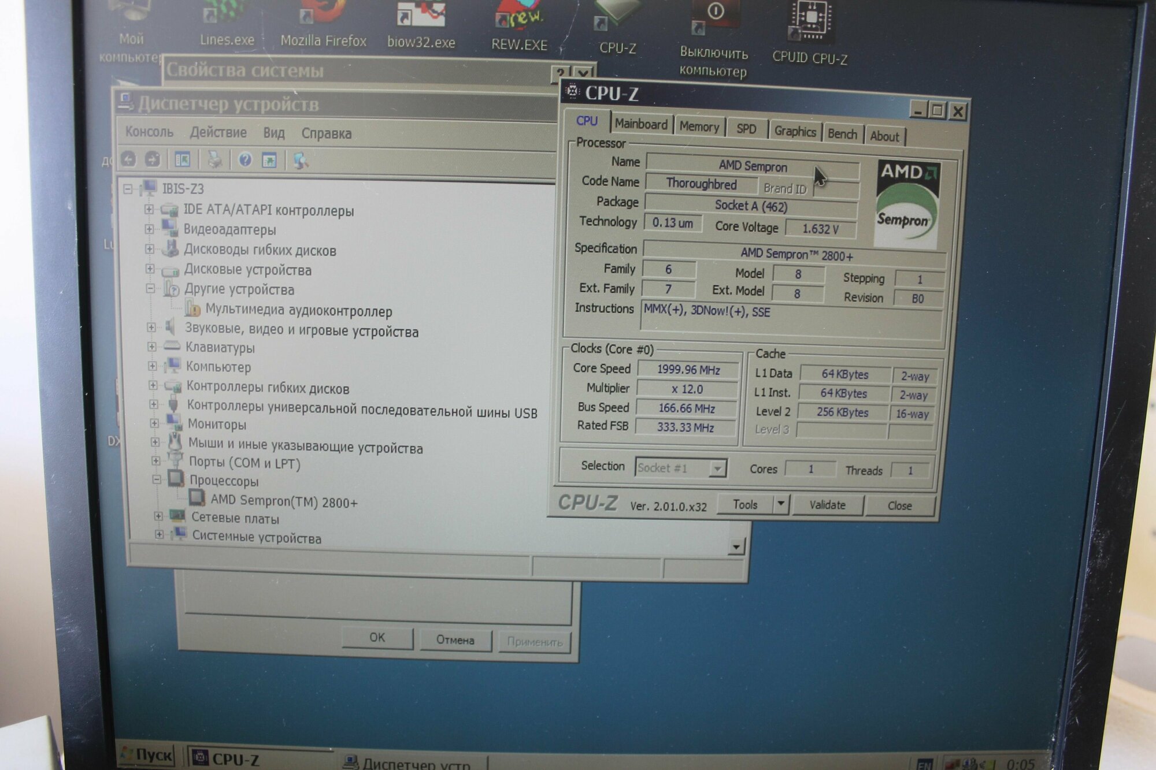Open the Tools dropdown arrow in CPU-Z

781,504
